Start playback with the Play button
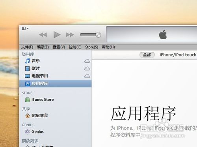This screenshot has width=197, height=147. coord(57,35)
